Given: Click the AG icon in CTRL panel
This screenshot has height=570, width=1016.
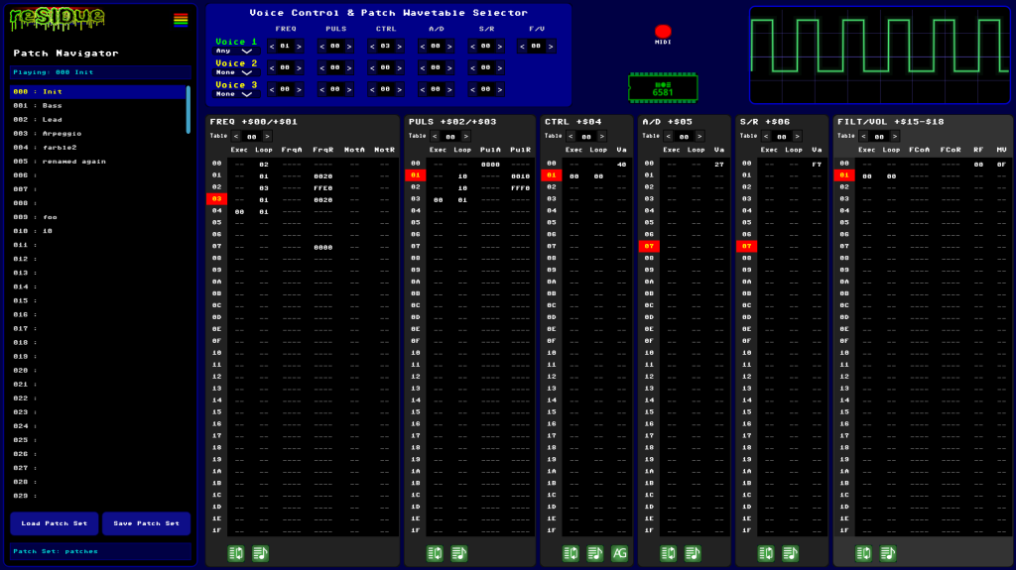Looking at the screenshot, I should tap(620, 553).
